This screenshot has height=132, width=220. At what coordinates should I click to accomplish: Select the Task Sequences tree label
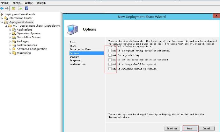27,45
